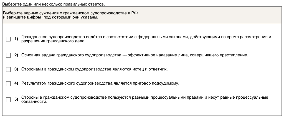Click the number label "3)"
Image resolution: width=284 pixels, height=118 pixels.
point(16,69)
